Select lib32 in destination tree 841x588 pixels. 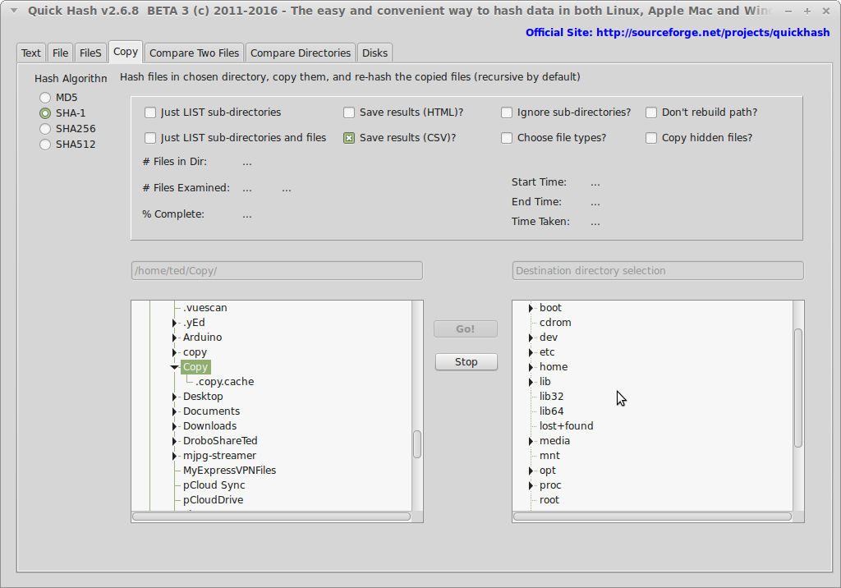[551, 397]
